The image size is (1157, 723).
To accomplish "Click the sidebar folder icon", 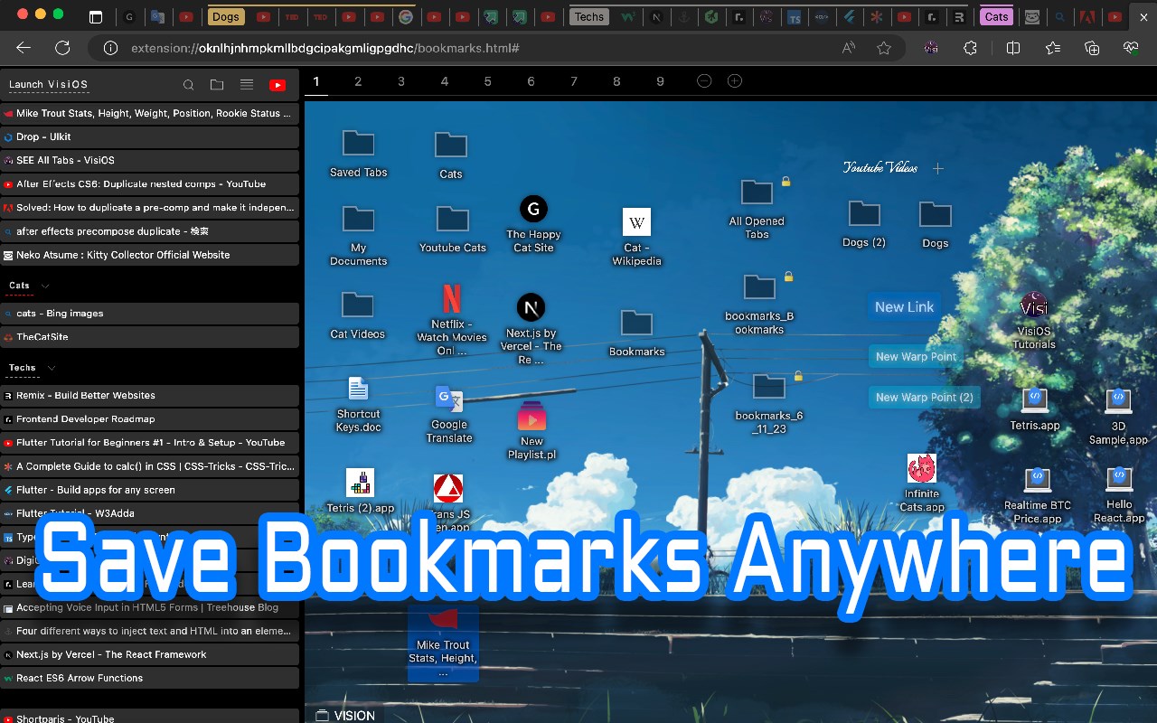I will [217, 85].
